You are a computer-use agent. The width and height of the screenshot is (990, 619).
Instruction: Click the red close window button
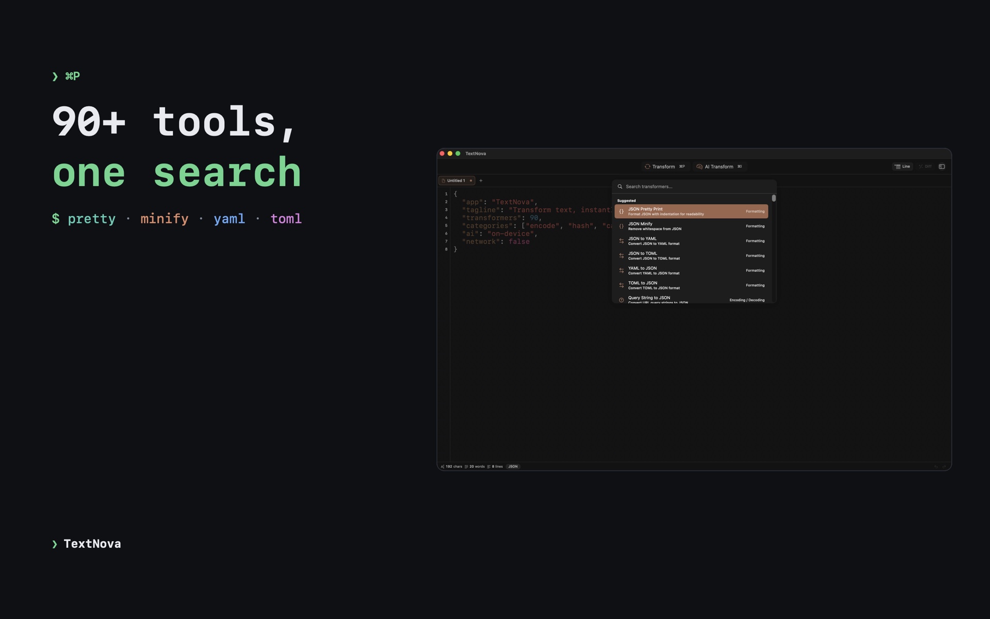click(442, 154)
